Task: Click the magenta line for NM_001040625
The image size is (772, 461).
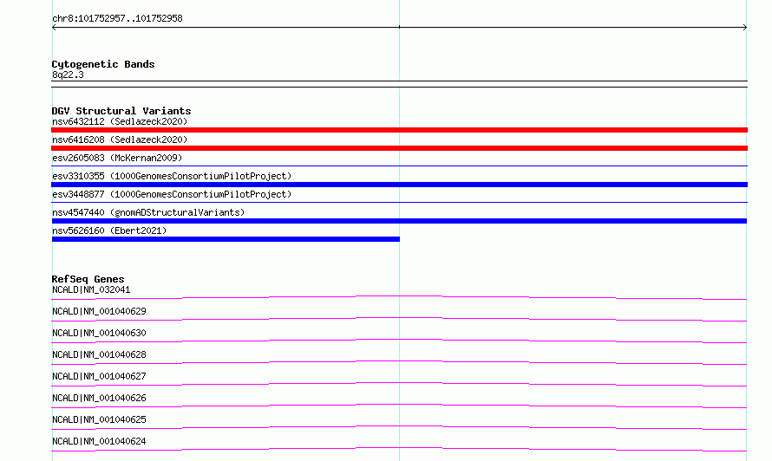Action: [399, 427]
